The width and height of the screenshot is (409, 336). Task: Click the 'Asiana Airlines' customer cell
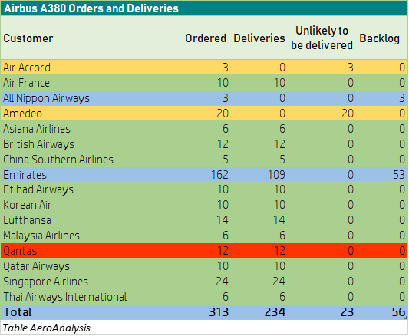[x=37, y=129]
